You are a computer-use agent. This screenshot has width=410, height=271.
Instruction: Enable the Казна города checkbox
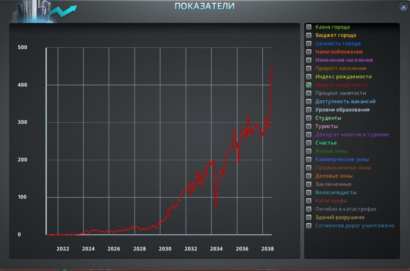point(309,27)
